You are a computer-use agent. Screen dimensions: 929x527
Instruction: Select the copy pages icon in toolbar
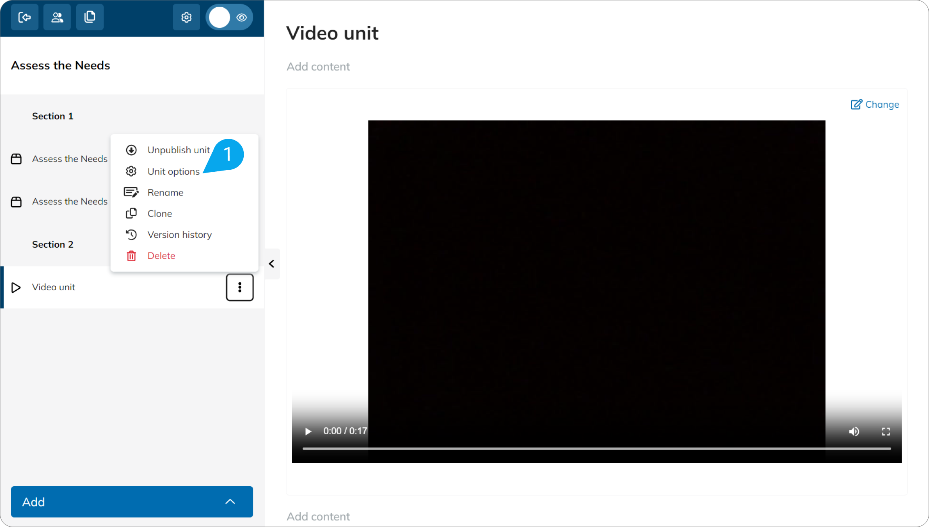(x=90, y=17)
